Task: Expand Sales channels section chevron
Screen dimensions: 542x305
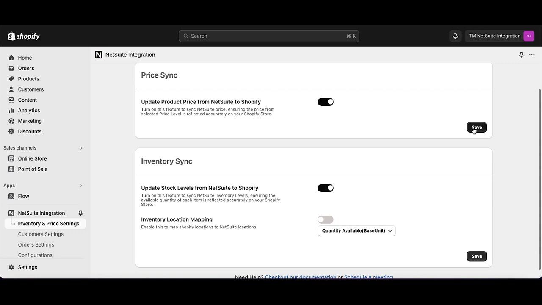Action: (x=81, y=148)
